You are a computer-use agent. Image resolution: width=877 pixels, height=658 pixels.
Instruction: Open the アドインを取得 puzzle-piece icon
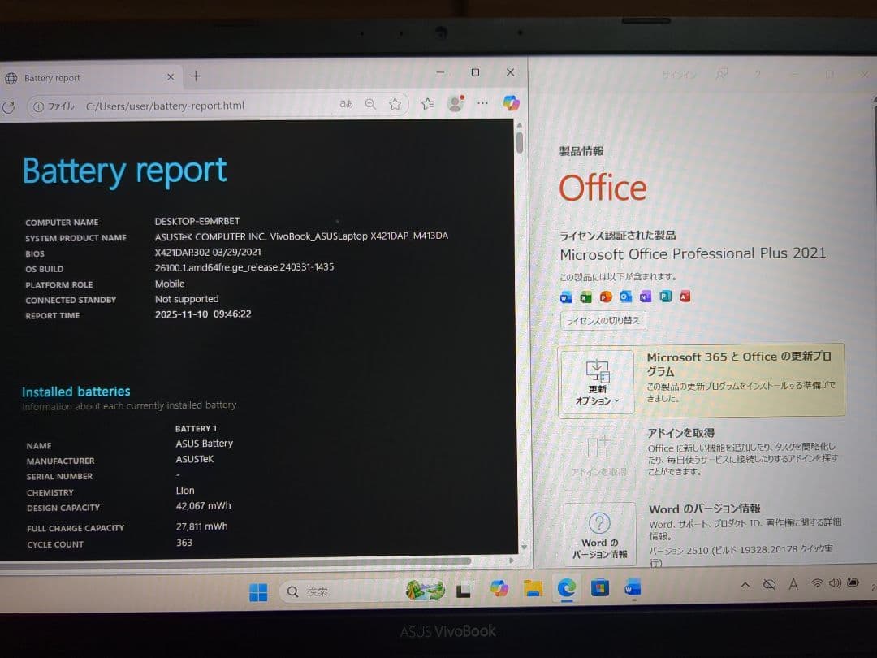pyautogui.click(x=598, y=447)
